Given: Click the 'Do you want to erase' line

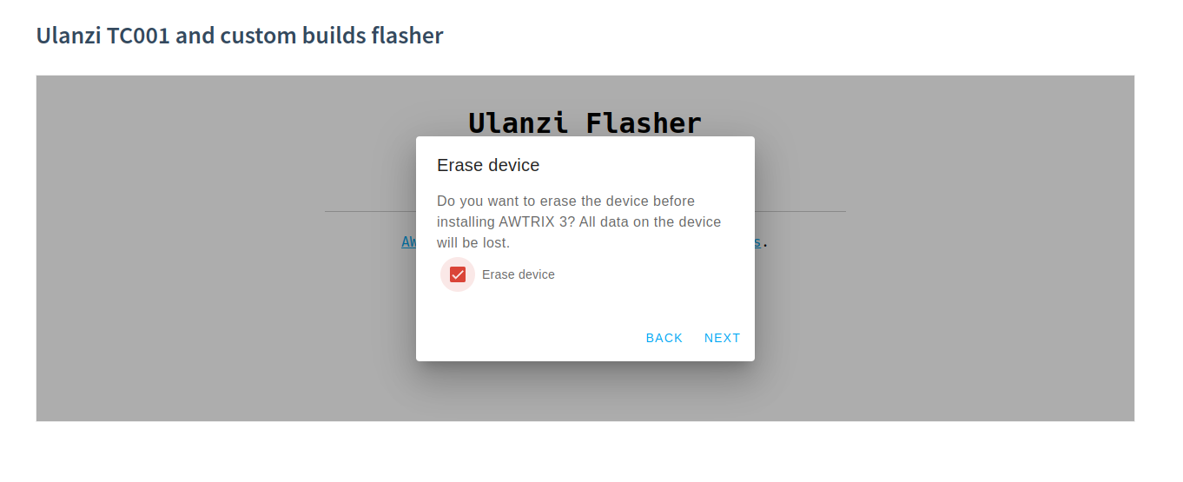Looking at the screenshot, I should [x=565, y=201].
